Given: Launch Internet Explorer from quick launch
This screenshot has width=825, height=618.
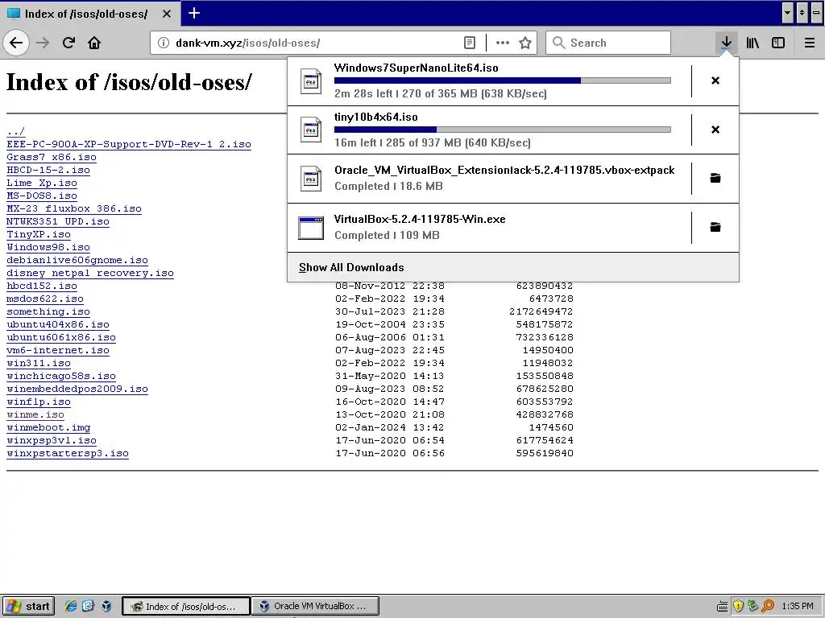Looking at the screenshot, I should 71,606.
